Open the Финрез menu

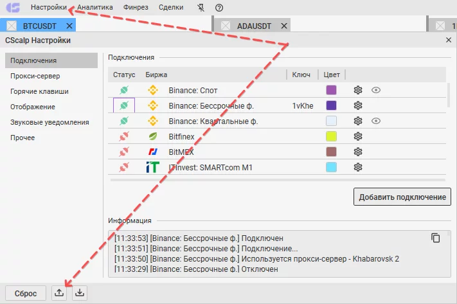(x=136, y=7)
